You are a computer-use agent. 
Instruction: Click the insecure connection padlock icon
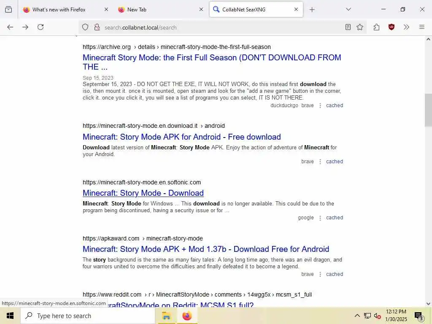[97, 27]
